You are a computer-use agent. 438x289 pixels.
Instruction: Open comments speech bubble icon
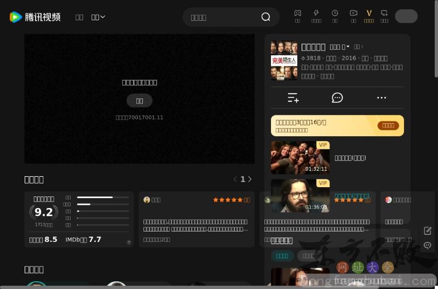(x=337, y=98)
